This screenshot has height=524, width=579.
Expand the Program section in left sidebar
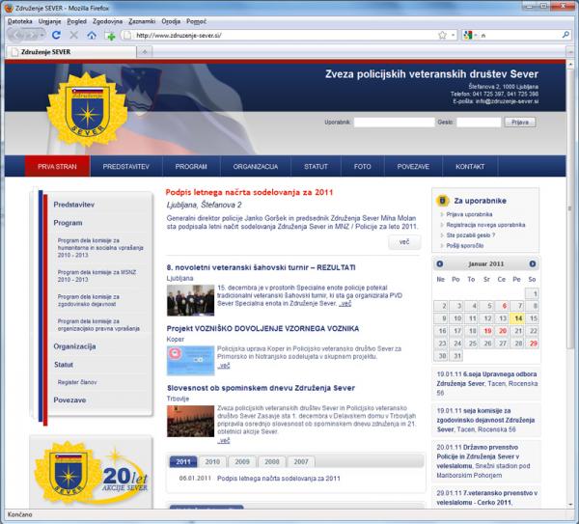pyautogui.click(x=69, y=223)
